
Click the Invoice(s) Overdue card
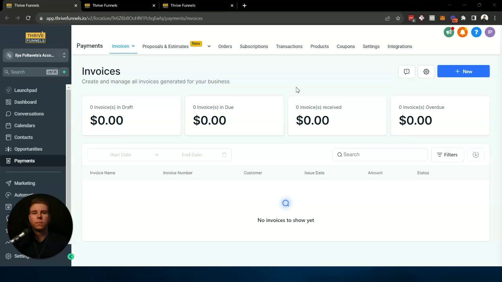tap(440, 116)
